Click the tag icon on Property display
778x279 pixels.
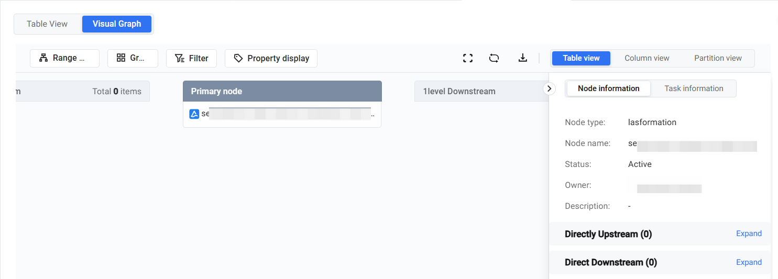[238, 58]
